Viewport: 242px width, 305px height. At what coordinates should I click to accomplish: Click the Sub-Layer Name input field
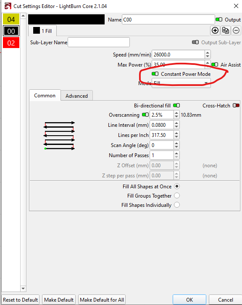coord(99,42)
